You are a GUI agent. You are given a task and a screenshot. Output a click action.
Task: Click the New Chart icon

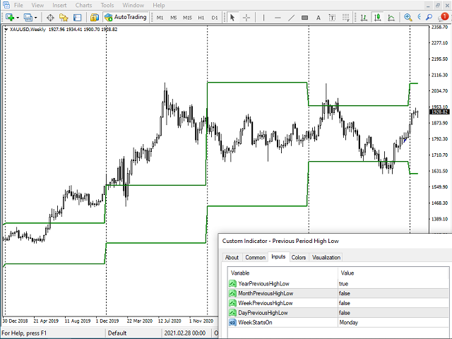(x=9, y=17)
